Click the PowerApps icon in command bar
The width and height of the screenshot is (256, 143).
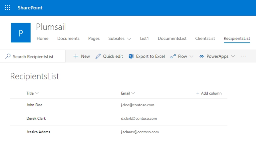[202, 56]
